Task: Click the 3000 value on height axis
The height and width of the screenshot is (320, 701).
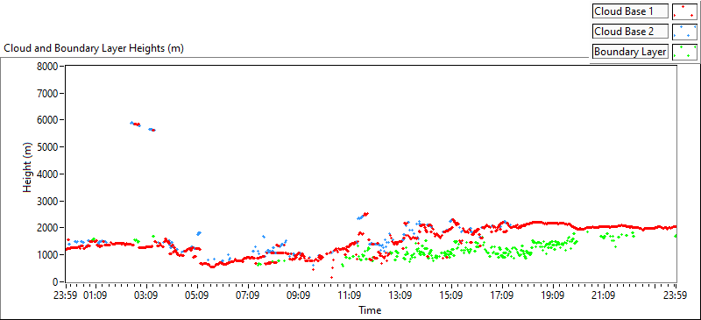Action: coord(48,201)
